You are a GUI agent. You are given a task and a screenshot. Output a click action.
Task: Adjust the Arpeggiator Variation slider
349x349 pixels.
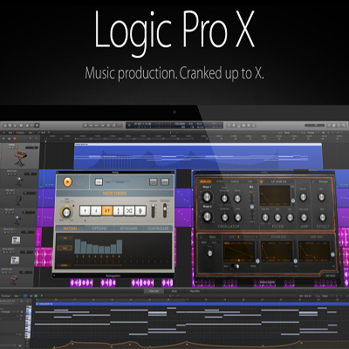coord(153,210)
